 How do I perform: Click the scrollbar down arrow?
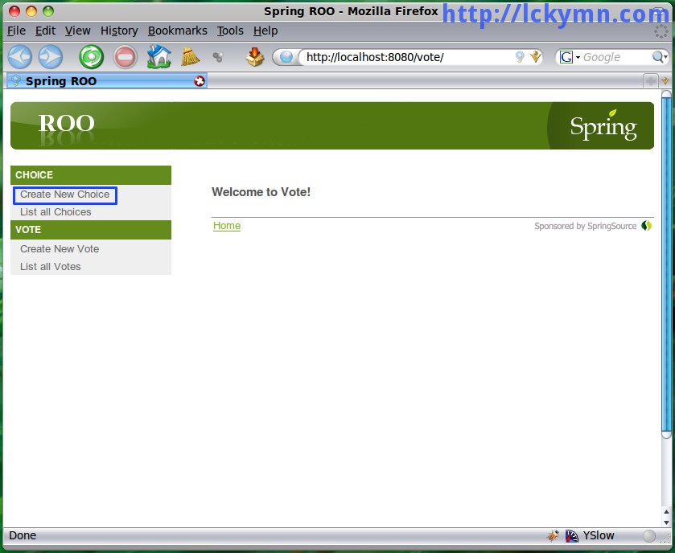click(x=666, y=522)
